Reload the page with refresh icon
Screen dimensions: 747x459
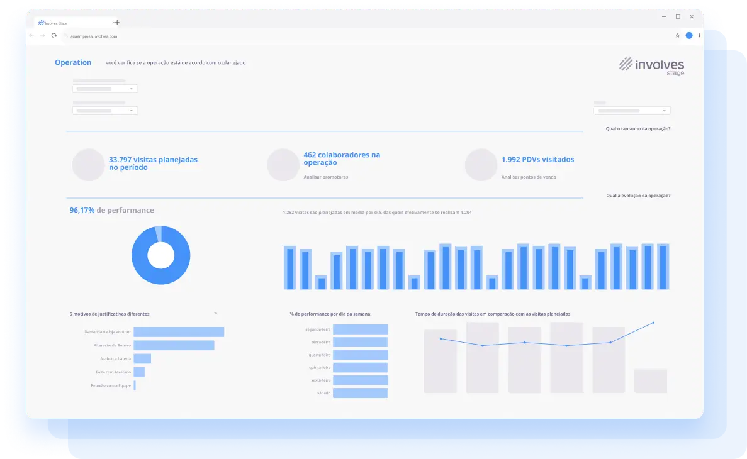tap(54, 36)
